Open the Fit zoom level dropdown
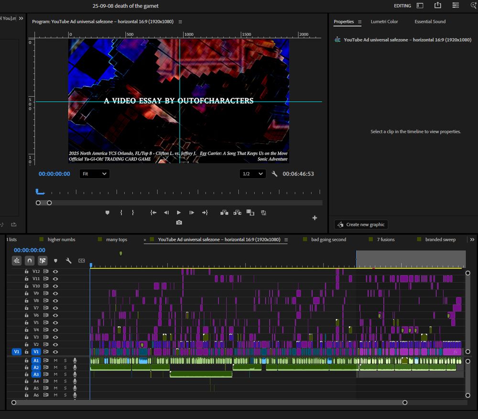The height and width of the screenshot is (419, 478). (94, 173)
